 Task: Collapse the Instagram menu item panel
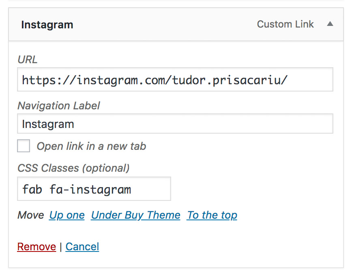click(330, 24)
